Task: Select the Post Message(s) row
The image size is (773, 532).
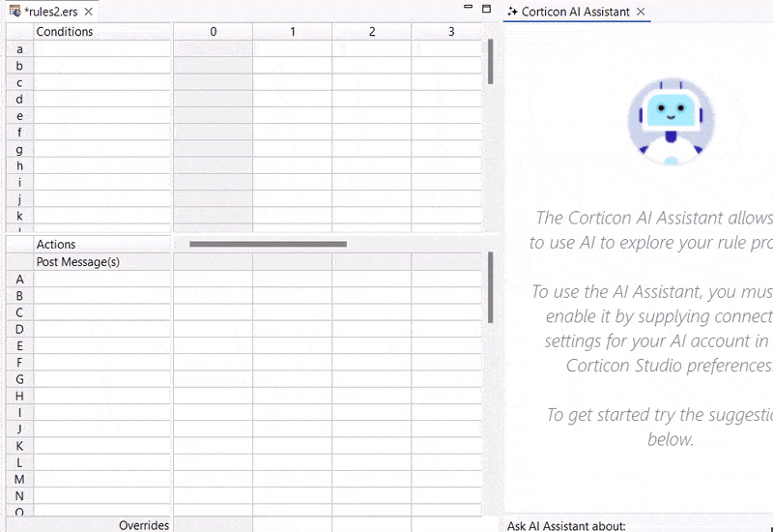Action: 102,262
